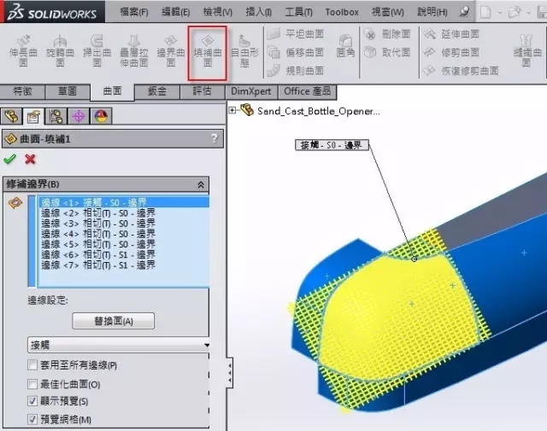Select the 恢復修剪曲面 untrim surface tool

pos(461,70)
